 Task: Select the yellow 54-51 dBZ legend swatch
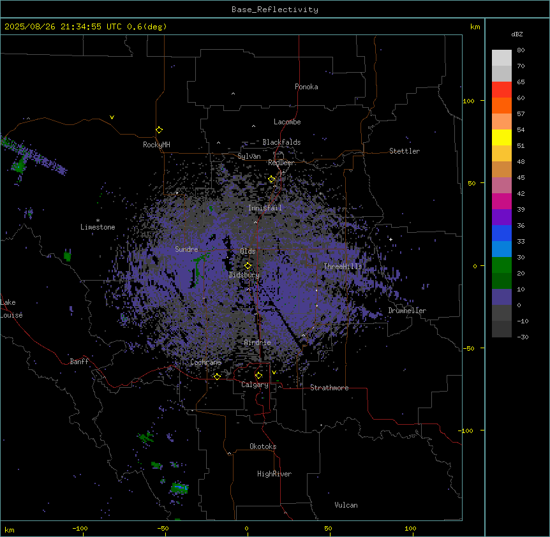coord(502,137)
